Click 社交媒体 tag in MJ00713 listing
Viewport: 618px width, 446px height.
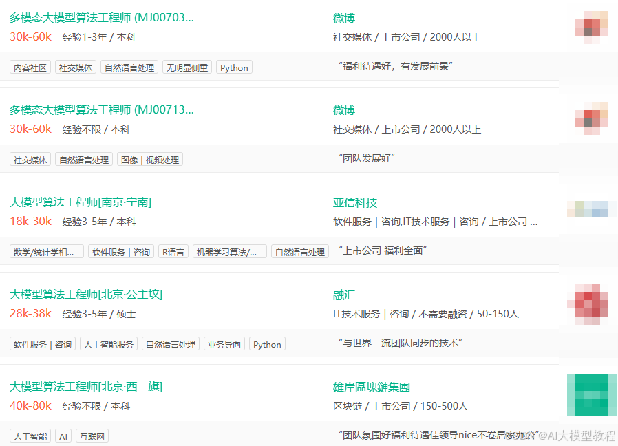click(30, 160)
